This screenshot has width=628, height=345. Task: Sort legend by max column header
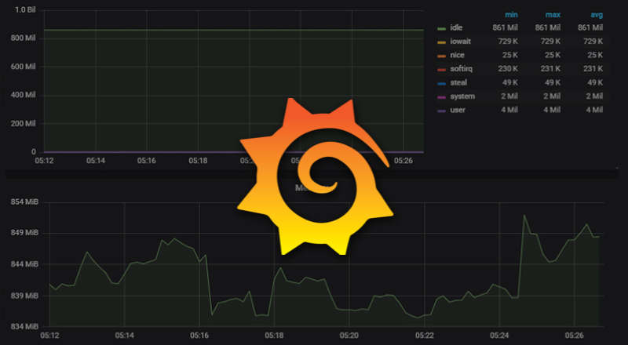(x=553, y=15)
